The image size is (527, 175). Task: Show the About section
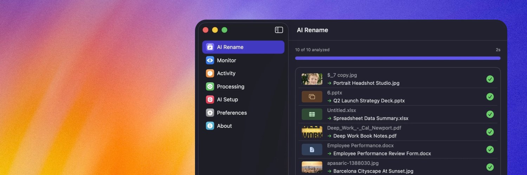[x=243, y=126]
